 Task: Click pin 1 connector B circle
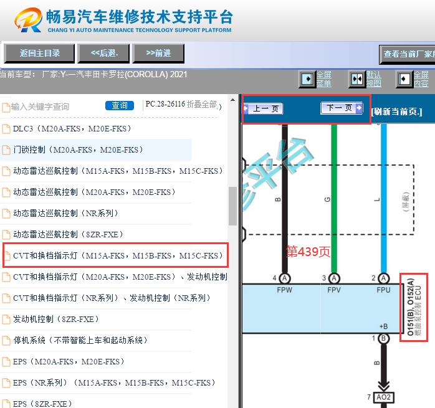click(383, 338)
